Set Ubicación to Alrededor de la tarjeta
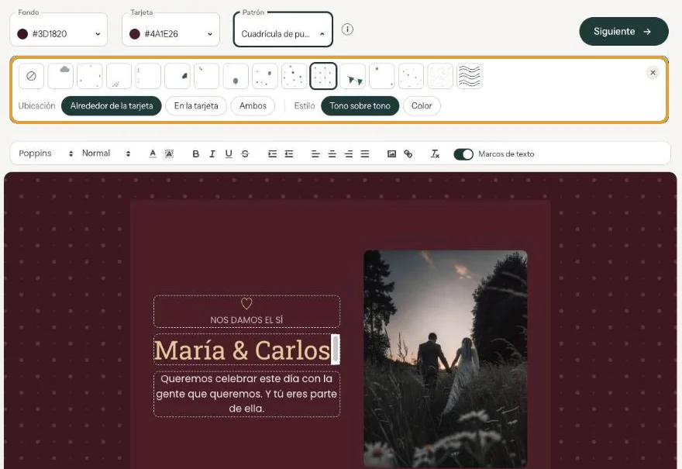The width and height of the screenshot is (682, 469). click(x=112, y=105)
